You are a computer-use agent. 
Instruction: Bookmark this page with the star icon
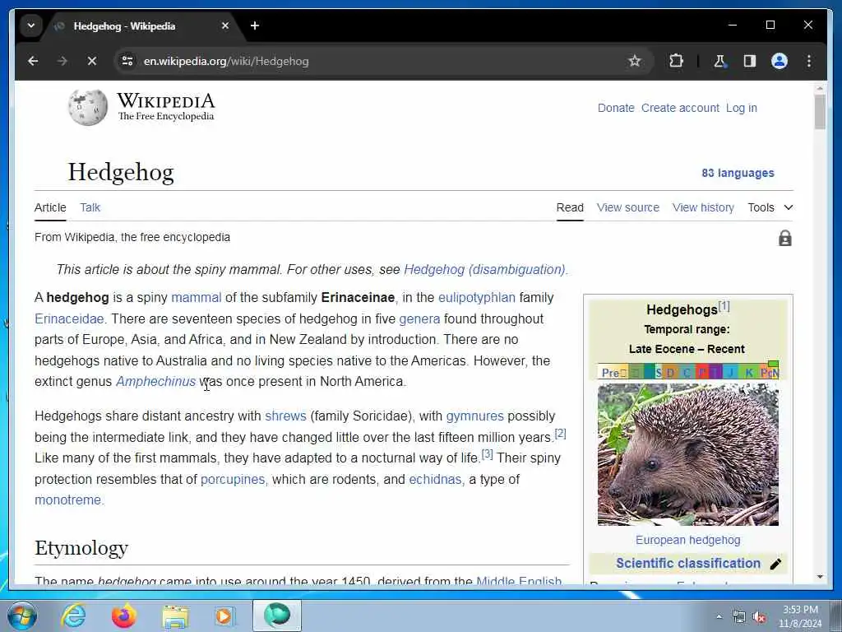[x=635, y=61]
